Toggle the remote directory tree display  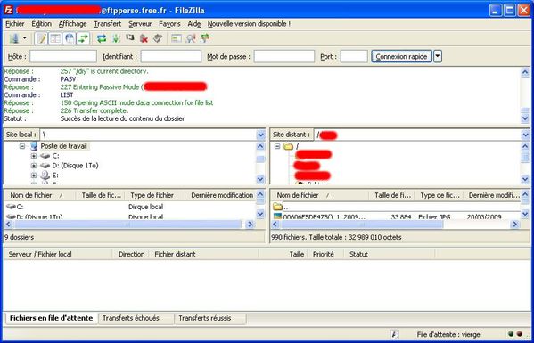point(70,38)
